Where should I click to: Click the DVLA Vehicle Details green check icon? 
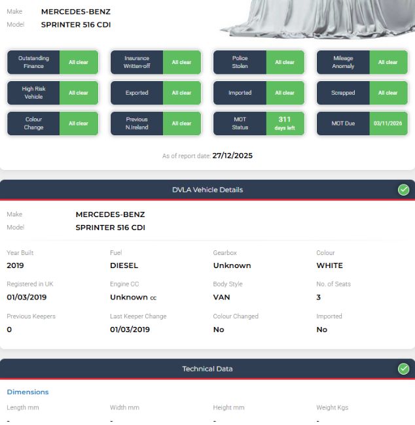(403, 190)
